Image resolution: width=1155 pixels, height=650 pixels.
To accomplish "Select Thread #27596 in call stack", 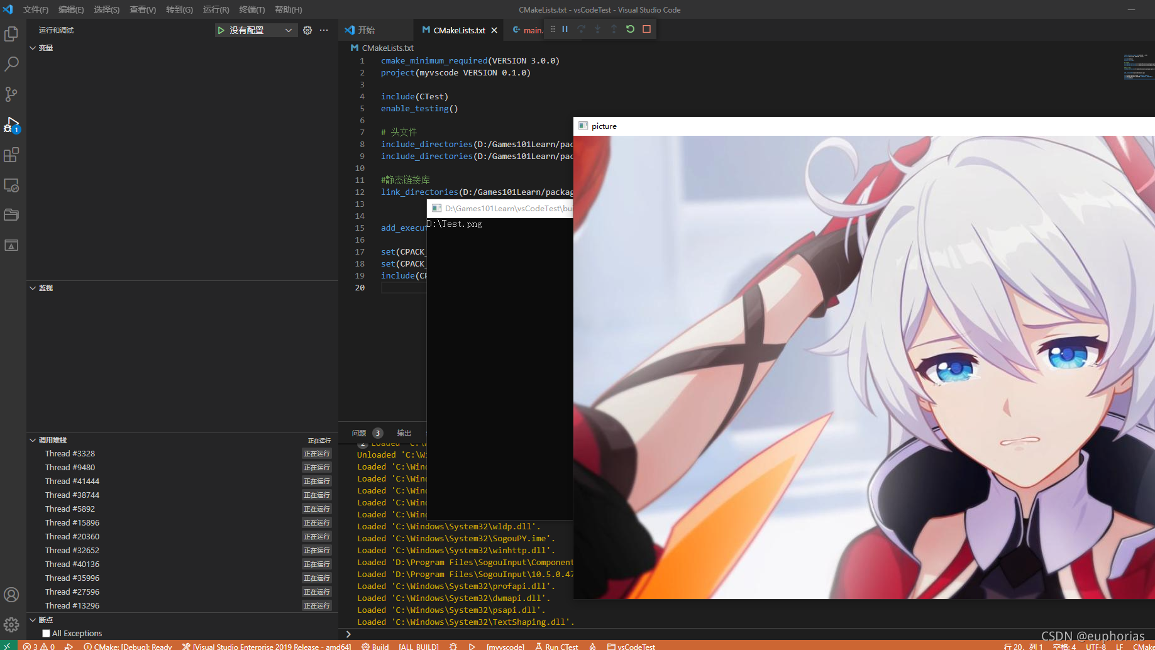I will 182,592.
